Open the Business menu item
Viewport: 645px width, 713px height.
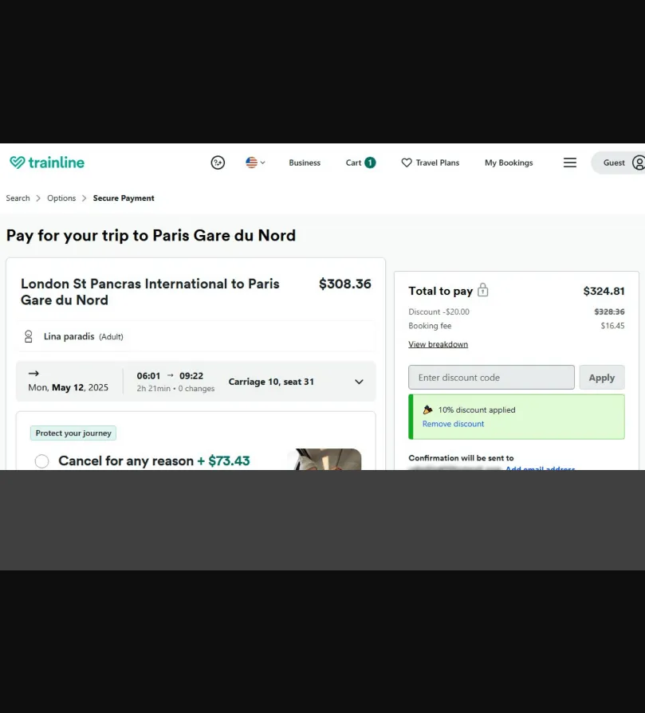pos(305,163)
